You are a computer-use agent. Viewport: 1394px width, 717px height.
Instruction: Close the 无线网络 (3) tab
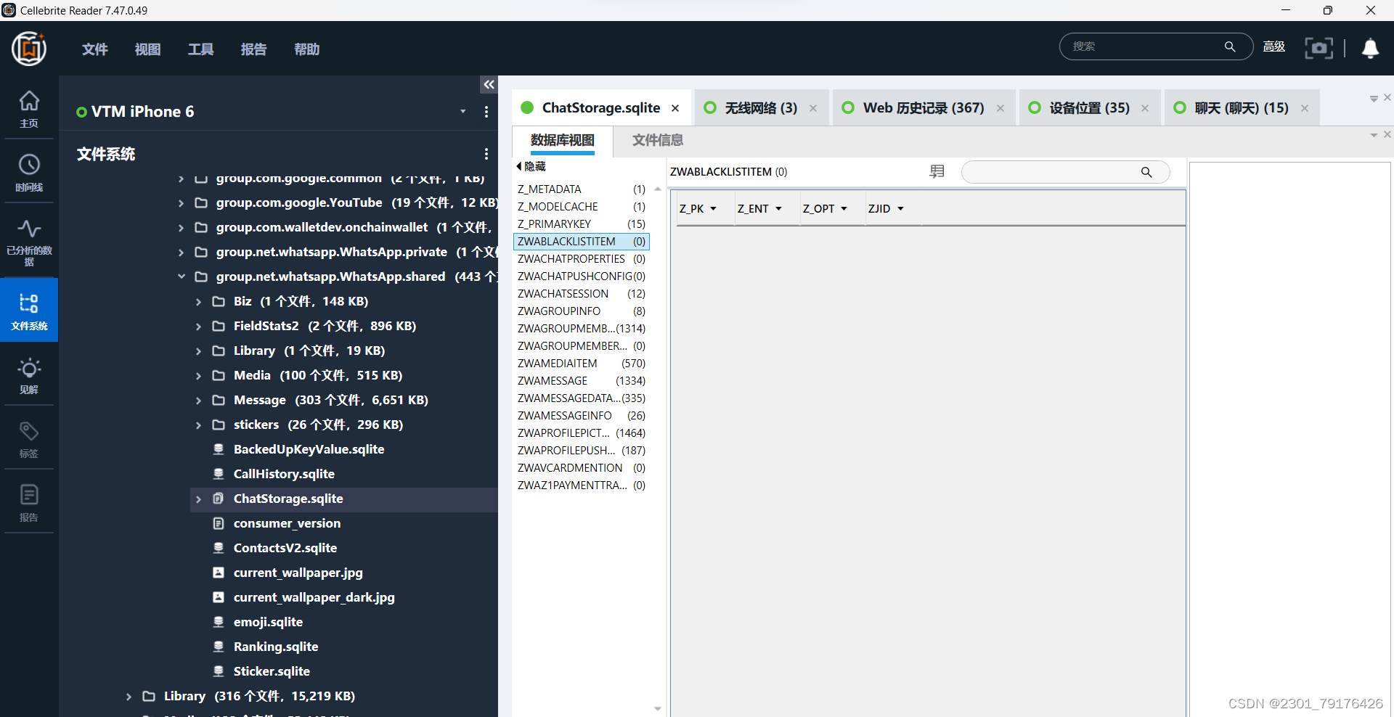click(x=813, y=108)
